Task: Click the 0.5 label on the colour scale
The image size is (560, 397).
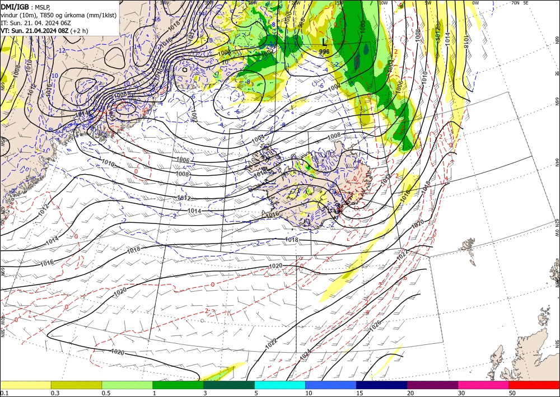Action: click(x=106, y=393)
